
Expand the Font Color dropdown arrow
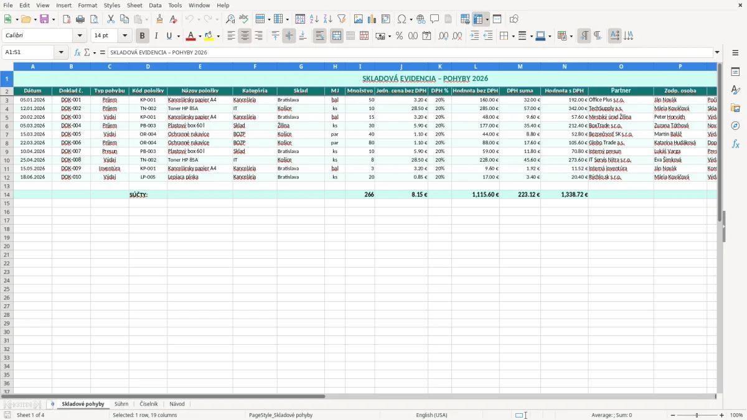(200, 37)
